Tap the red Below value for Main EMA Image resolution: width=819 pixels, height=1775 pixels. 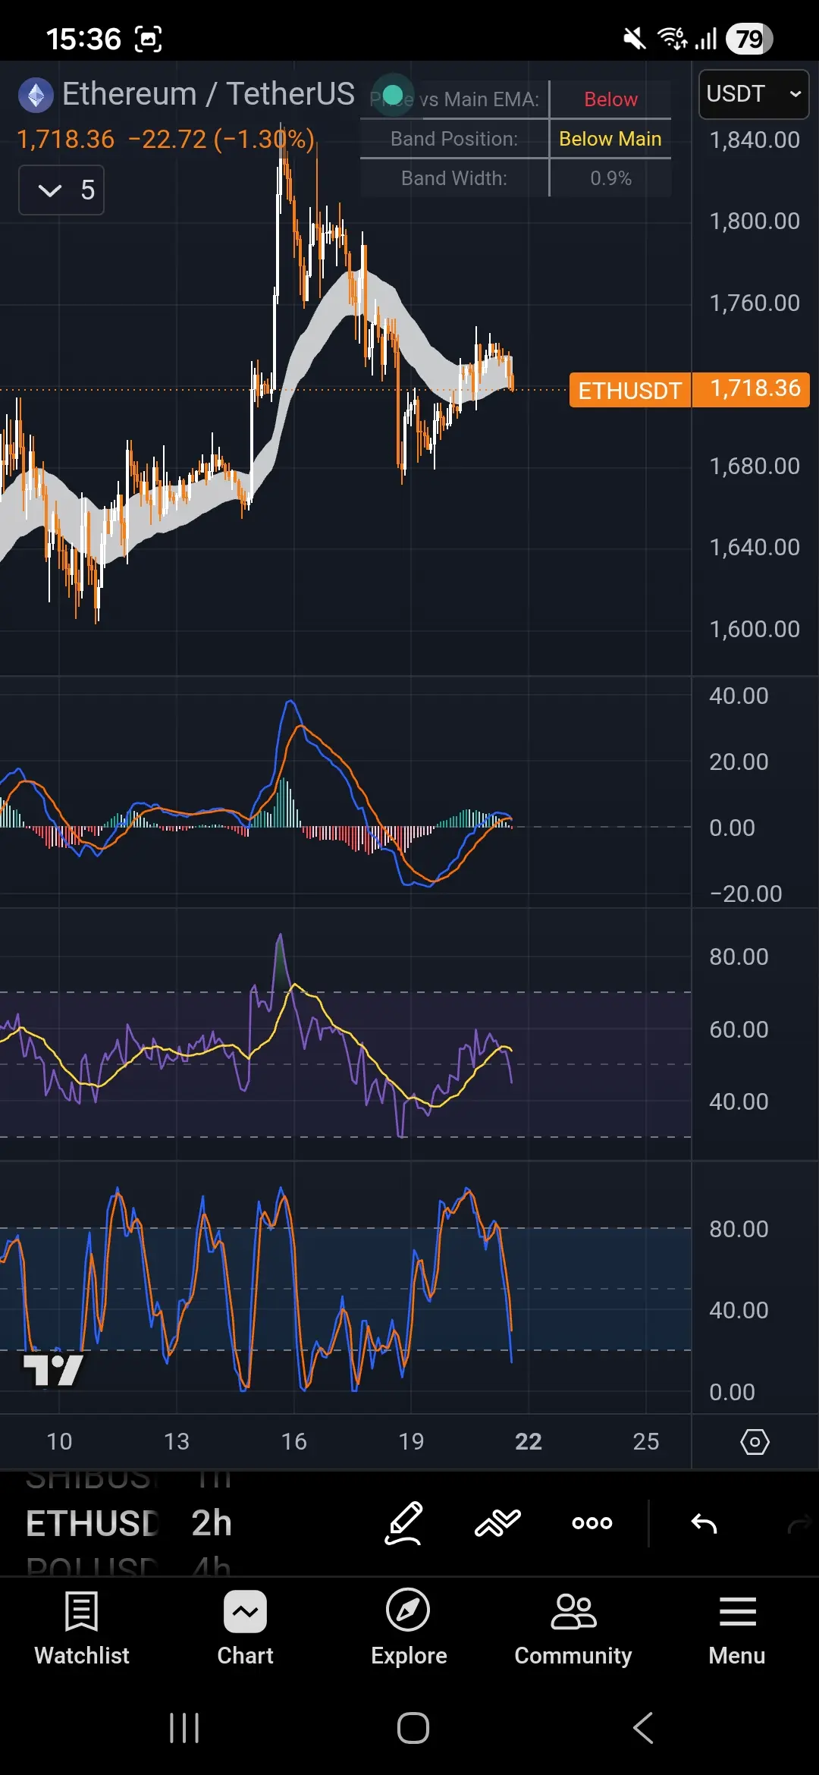(x=610, y=99)
